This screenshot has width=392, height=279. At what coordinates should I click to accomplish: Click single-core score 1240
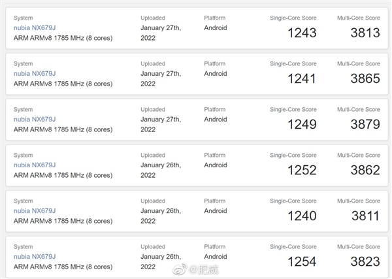click(x=302, y=216)
